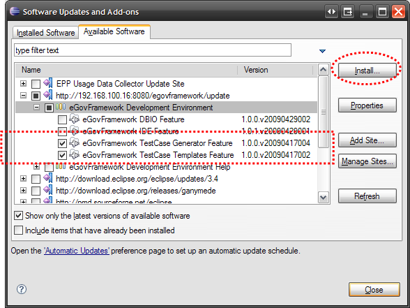This screenshot has width=410, height=308.
Task: Select the EPP Usage Data Collector Update Site text
Action: point(120,84)
